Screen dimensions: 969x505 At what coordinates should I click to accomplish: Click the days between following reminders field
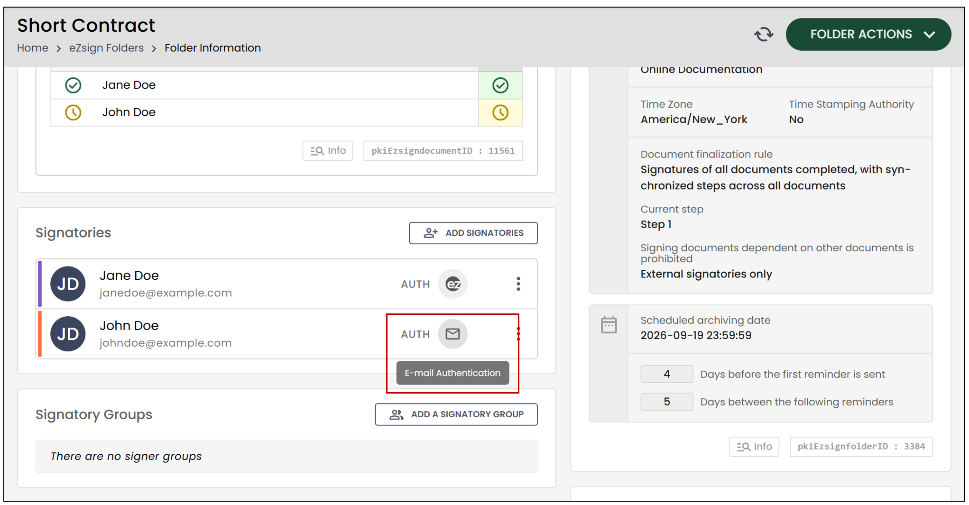click(666, 402)
